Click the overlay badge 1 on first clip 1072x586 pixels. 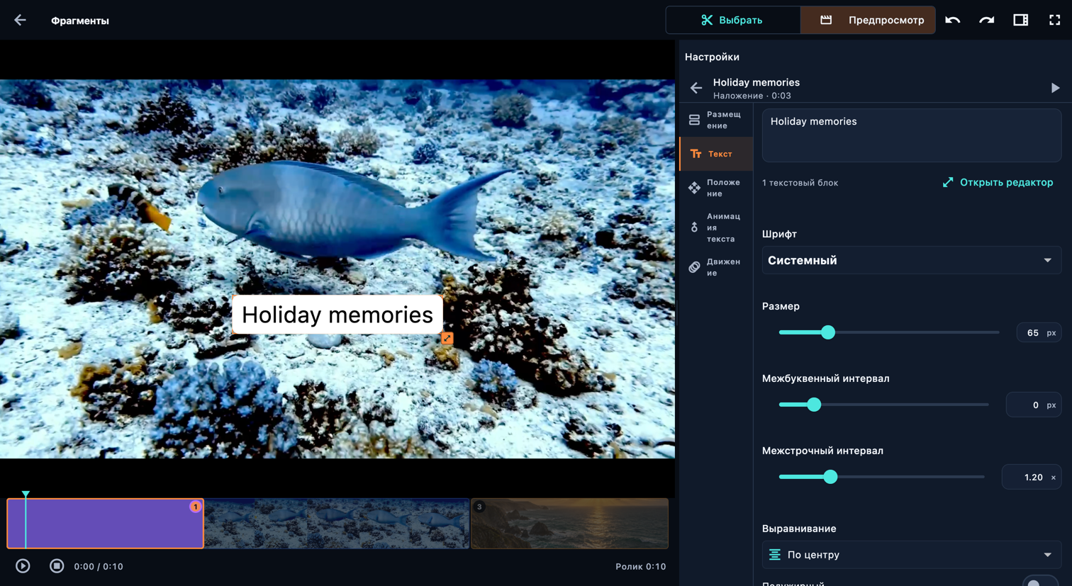[195, 507]
